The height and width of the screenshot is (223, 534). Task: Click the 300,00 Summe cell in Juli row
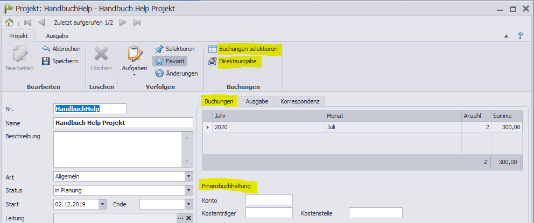click(x=507, y=128)
